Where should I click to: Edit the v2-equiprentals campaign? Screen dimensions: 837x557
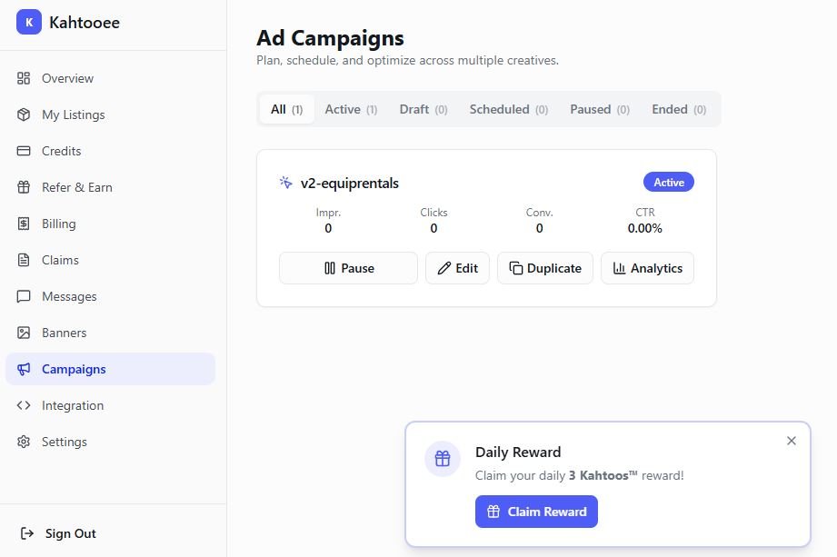coord(457,268)
